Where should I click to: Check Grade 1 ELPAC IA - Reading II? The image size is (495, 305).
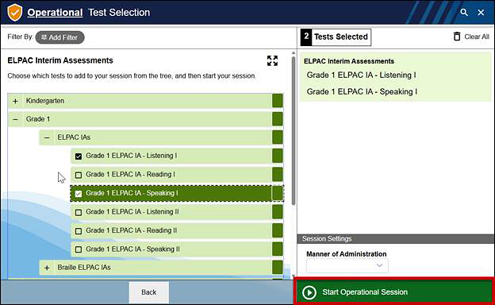[79, 230]
